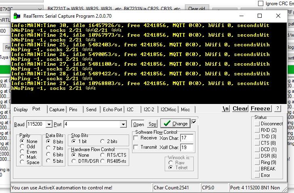294x193 pixels.
Task: Click the Baud value field 115200
Action: (36, 125)
